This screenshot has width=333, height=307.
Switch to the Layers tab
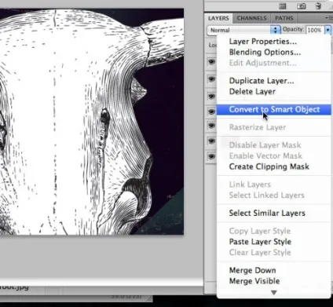(x=218, y=18)
